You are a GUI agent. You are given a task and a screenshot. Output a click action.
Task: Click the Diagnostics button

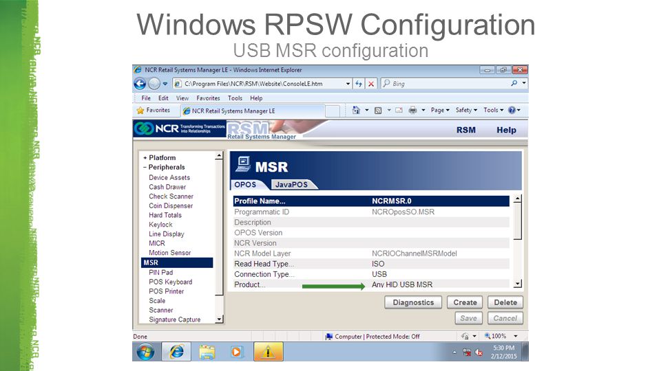tap(413, 302)
